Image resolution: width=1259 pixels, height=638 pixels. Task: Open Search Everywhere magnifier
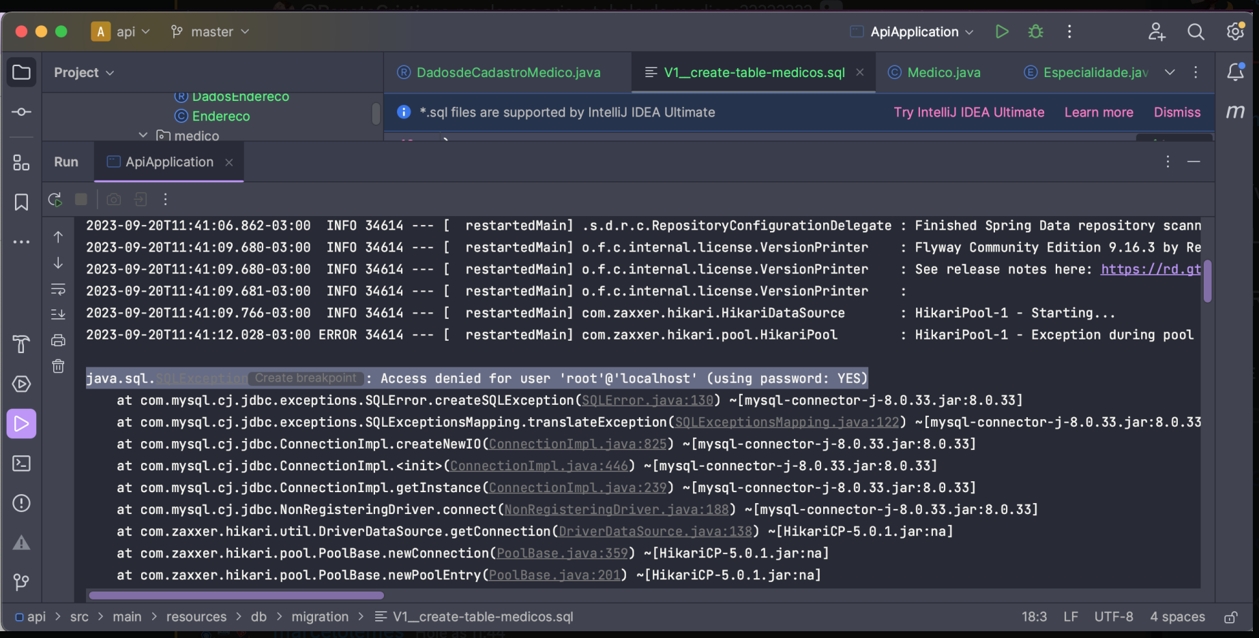pos(1196,31)
